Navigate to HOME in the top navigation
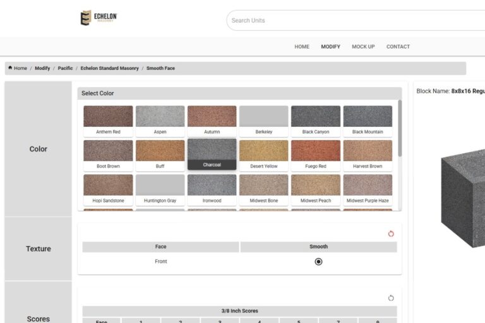 pos(302,47)
